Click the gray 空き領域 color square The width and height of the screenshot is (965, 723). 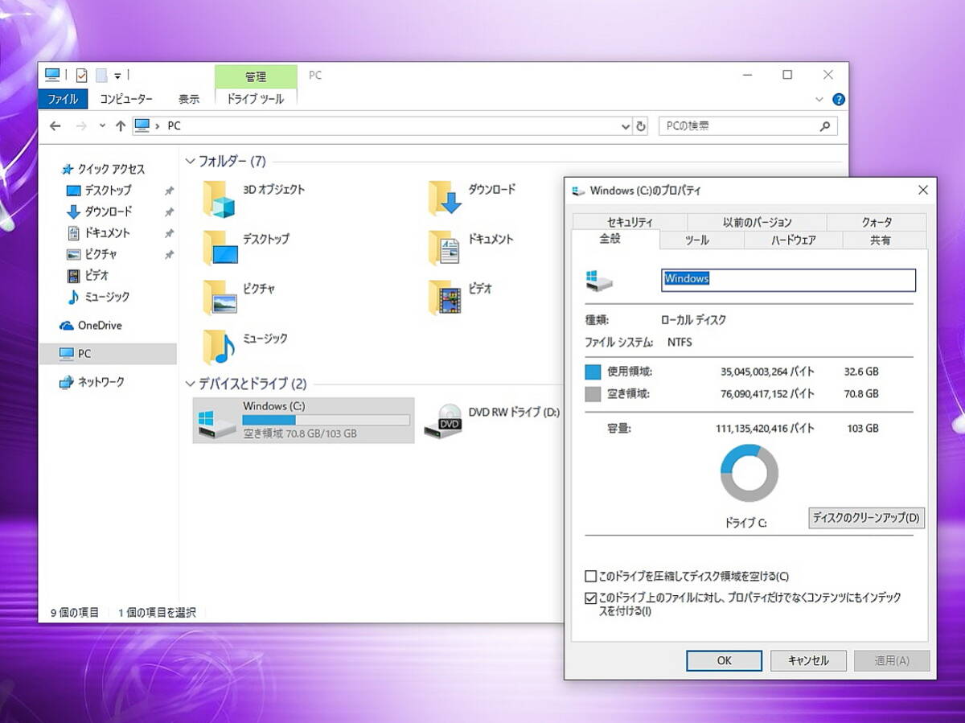click(x=593, y=394)
